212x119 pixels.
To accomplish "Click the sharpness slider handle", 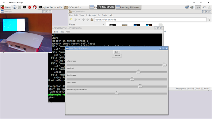I will click(164, 65).
